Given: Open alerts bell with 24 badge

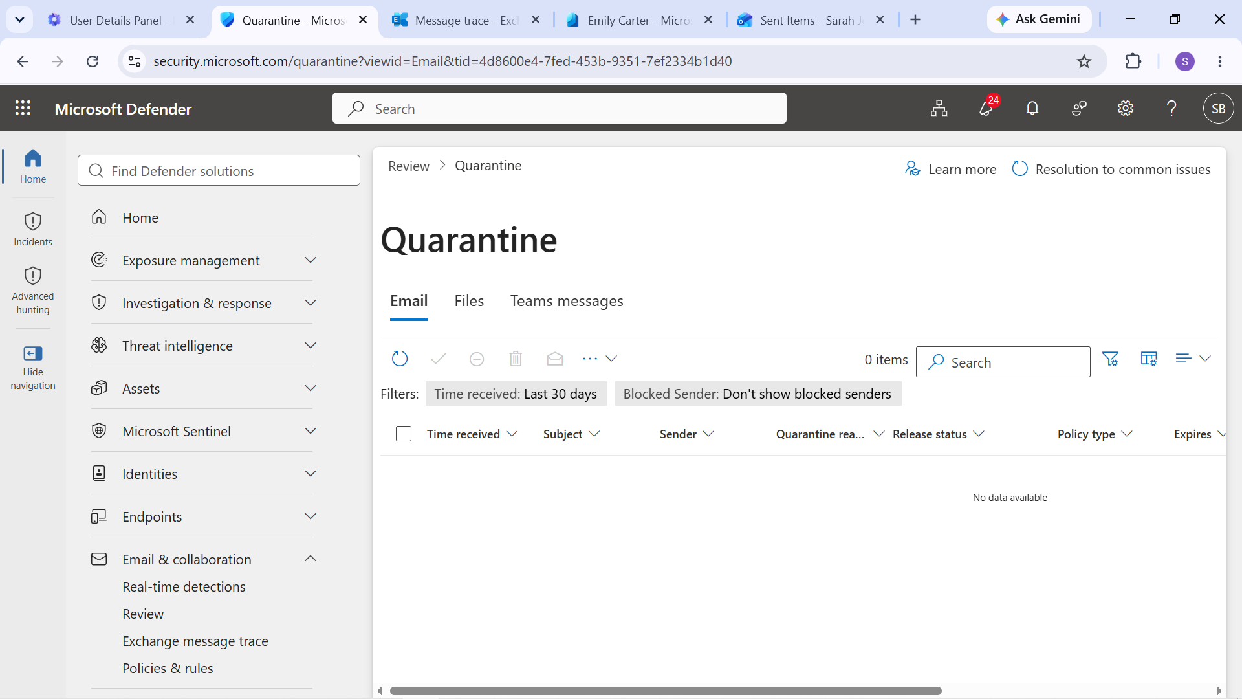Looking at the screenshot, I should (x=987, y=108).
